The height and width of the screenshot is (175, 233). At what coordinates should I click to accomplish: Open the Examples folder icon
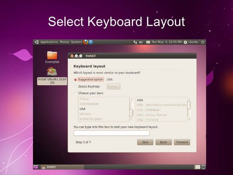point(52,57)
